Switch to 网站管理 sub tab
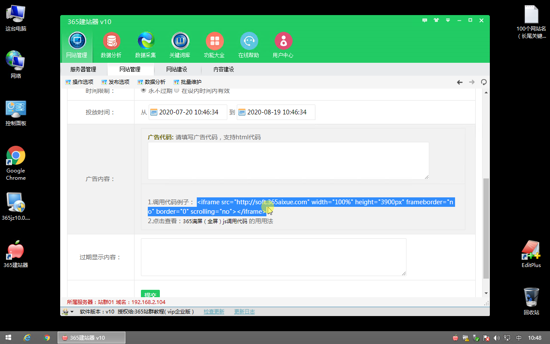 coord(130,69)
